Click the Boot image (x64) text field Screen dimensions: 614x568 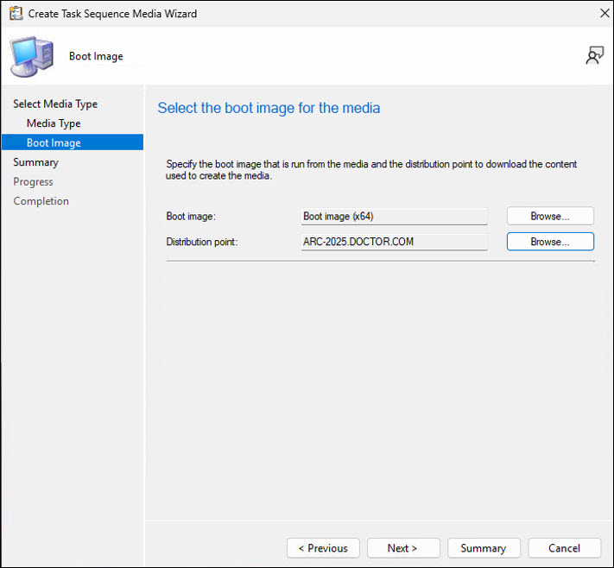point(394,216)
